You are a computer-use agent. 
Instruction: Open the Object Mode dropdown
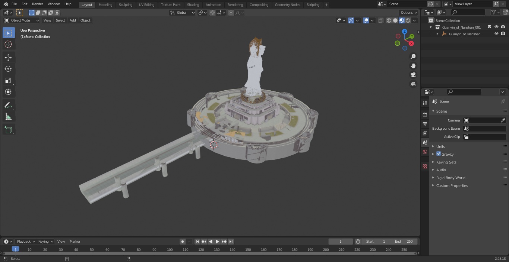22,20
